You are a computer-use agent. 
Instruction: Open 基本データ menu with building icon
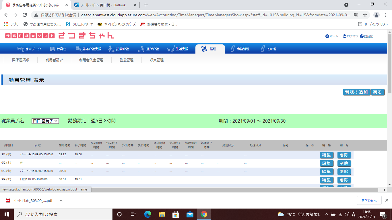(29, 49)
